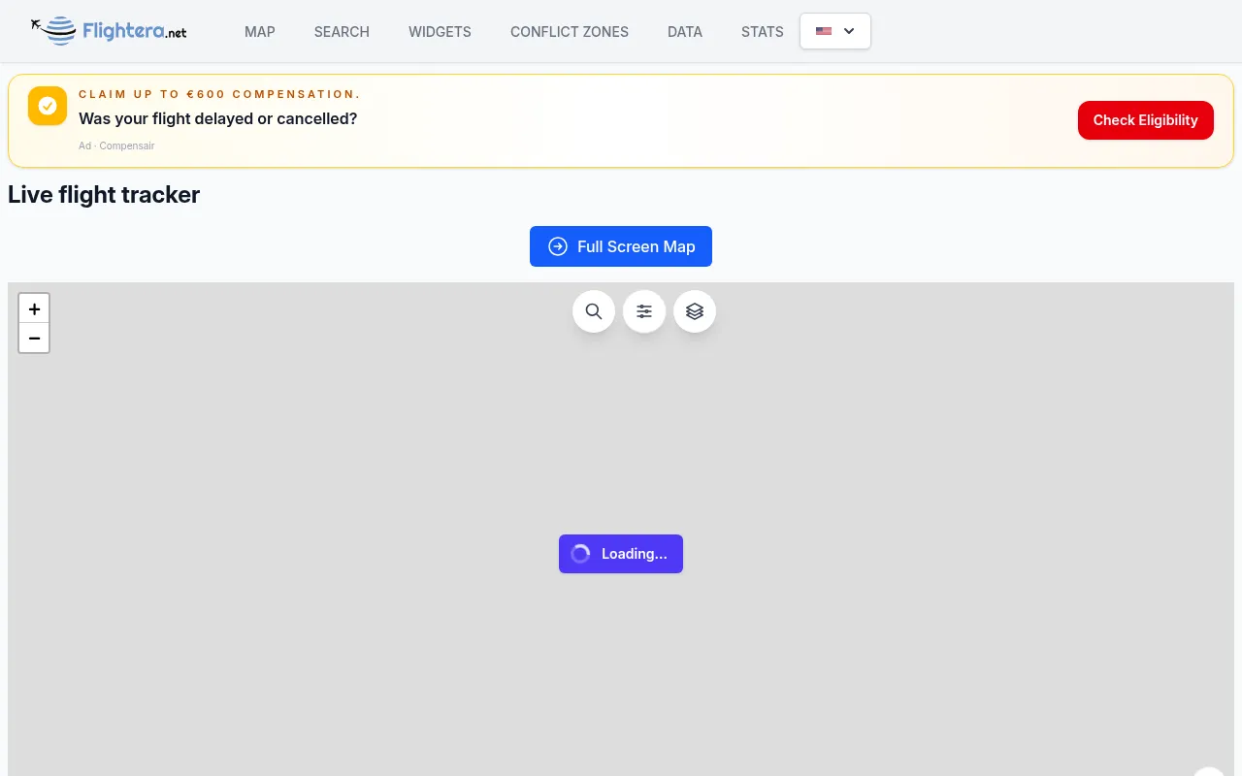
Task: Zoom out the map with minus
Action: [x=34, y=338]
